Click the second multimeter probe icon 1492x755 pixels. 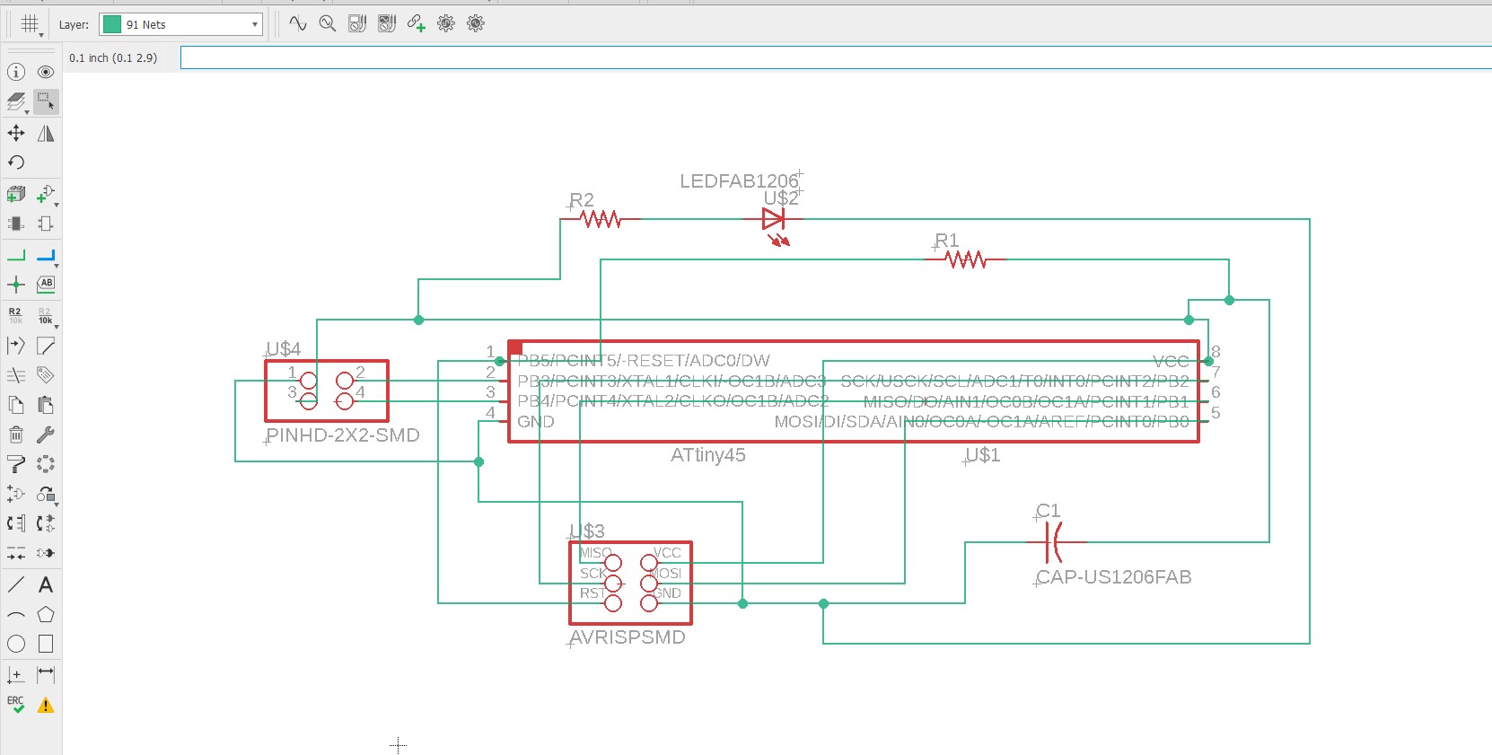tap(387, 24)
